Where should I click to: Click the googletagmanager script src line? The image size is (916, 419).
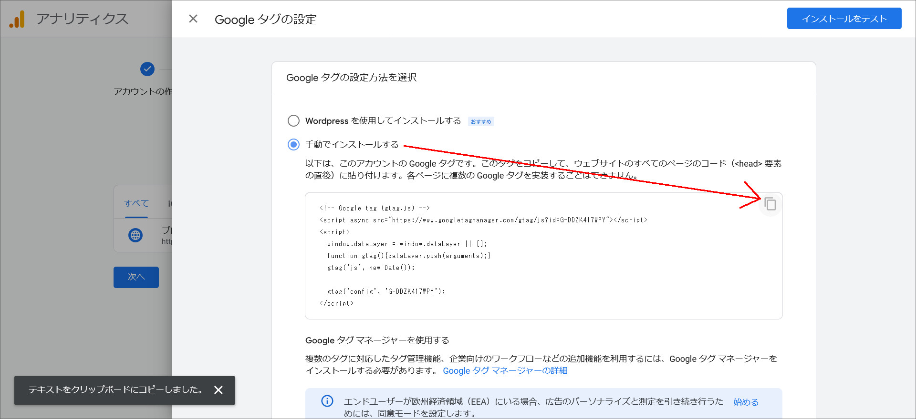483,220
